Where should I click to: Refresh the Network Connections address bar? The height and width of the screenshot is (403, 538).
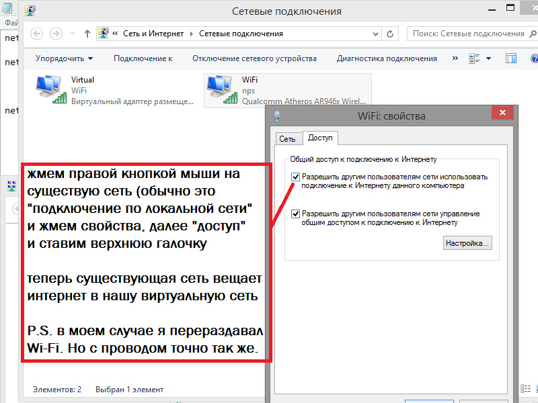click(x=390, y=34)
